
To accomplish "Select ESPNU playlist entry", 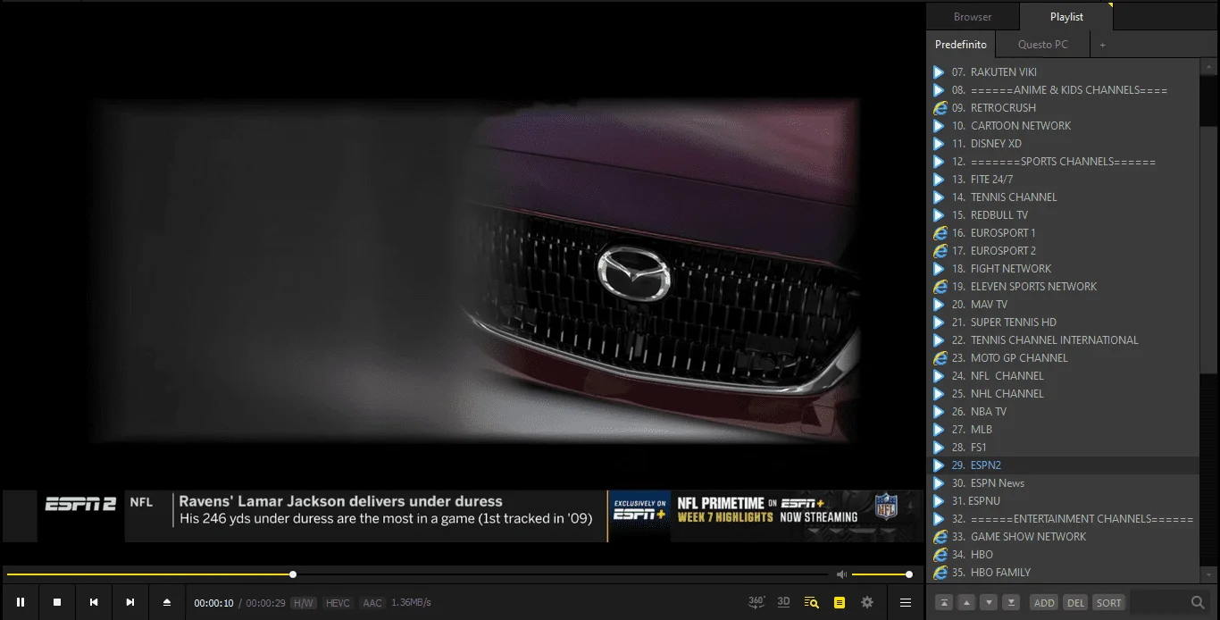I will click(1065, 501).
